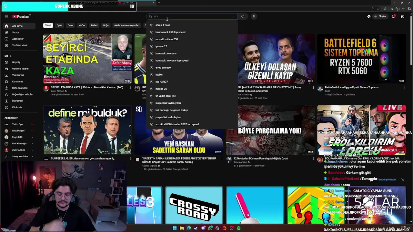This screenshot has height=232, width=413.
Task: Open Abonelikler feed in sidebar
Action: [x=19, y=39]
